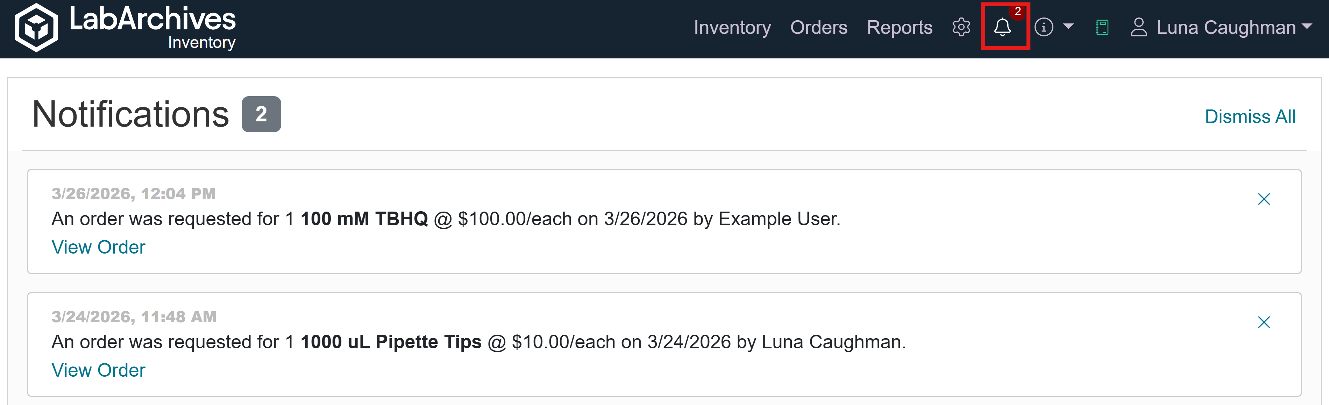
Task: Click the Dismiss All link
Action: pos(1250,116)
